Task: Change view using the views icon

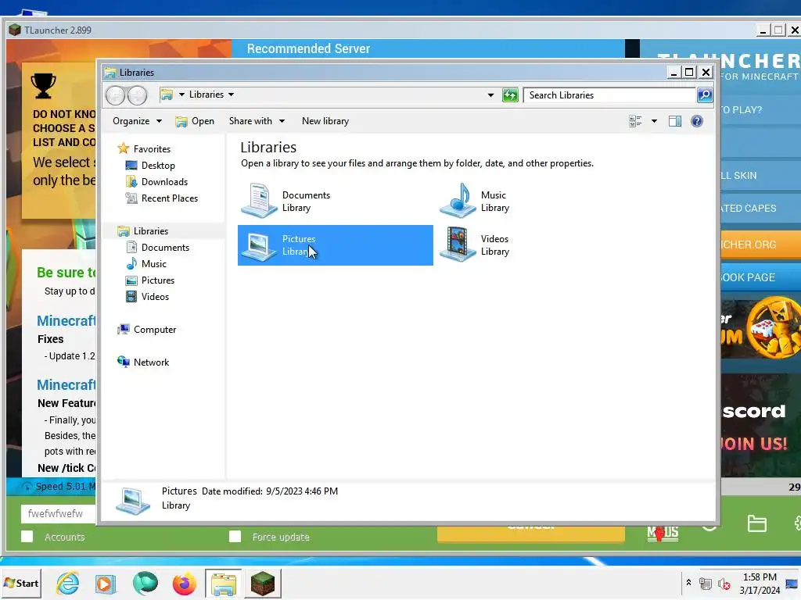Action: pyautogui.click(x=635, y=121)
